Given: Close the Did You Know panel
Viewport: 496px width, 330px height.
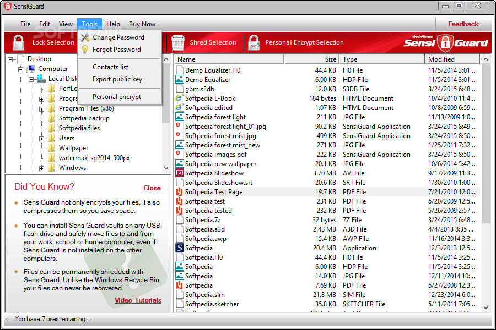Looking at the screenshot, I should pos(152,188).
